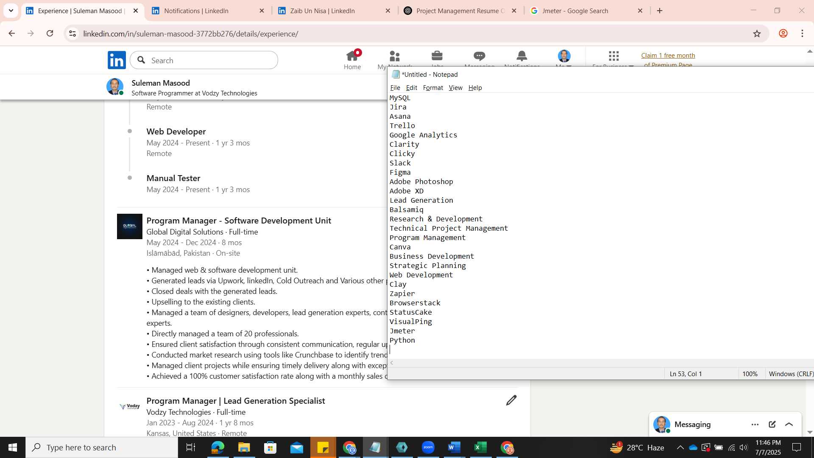Reload the page in Chrome
This screenshot has width=814, height=458.
[x=50, y=34]
